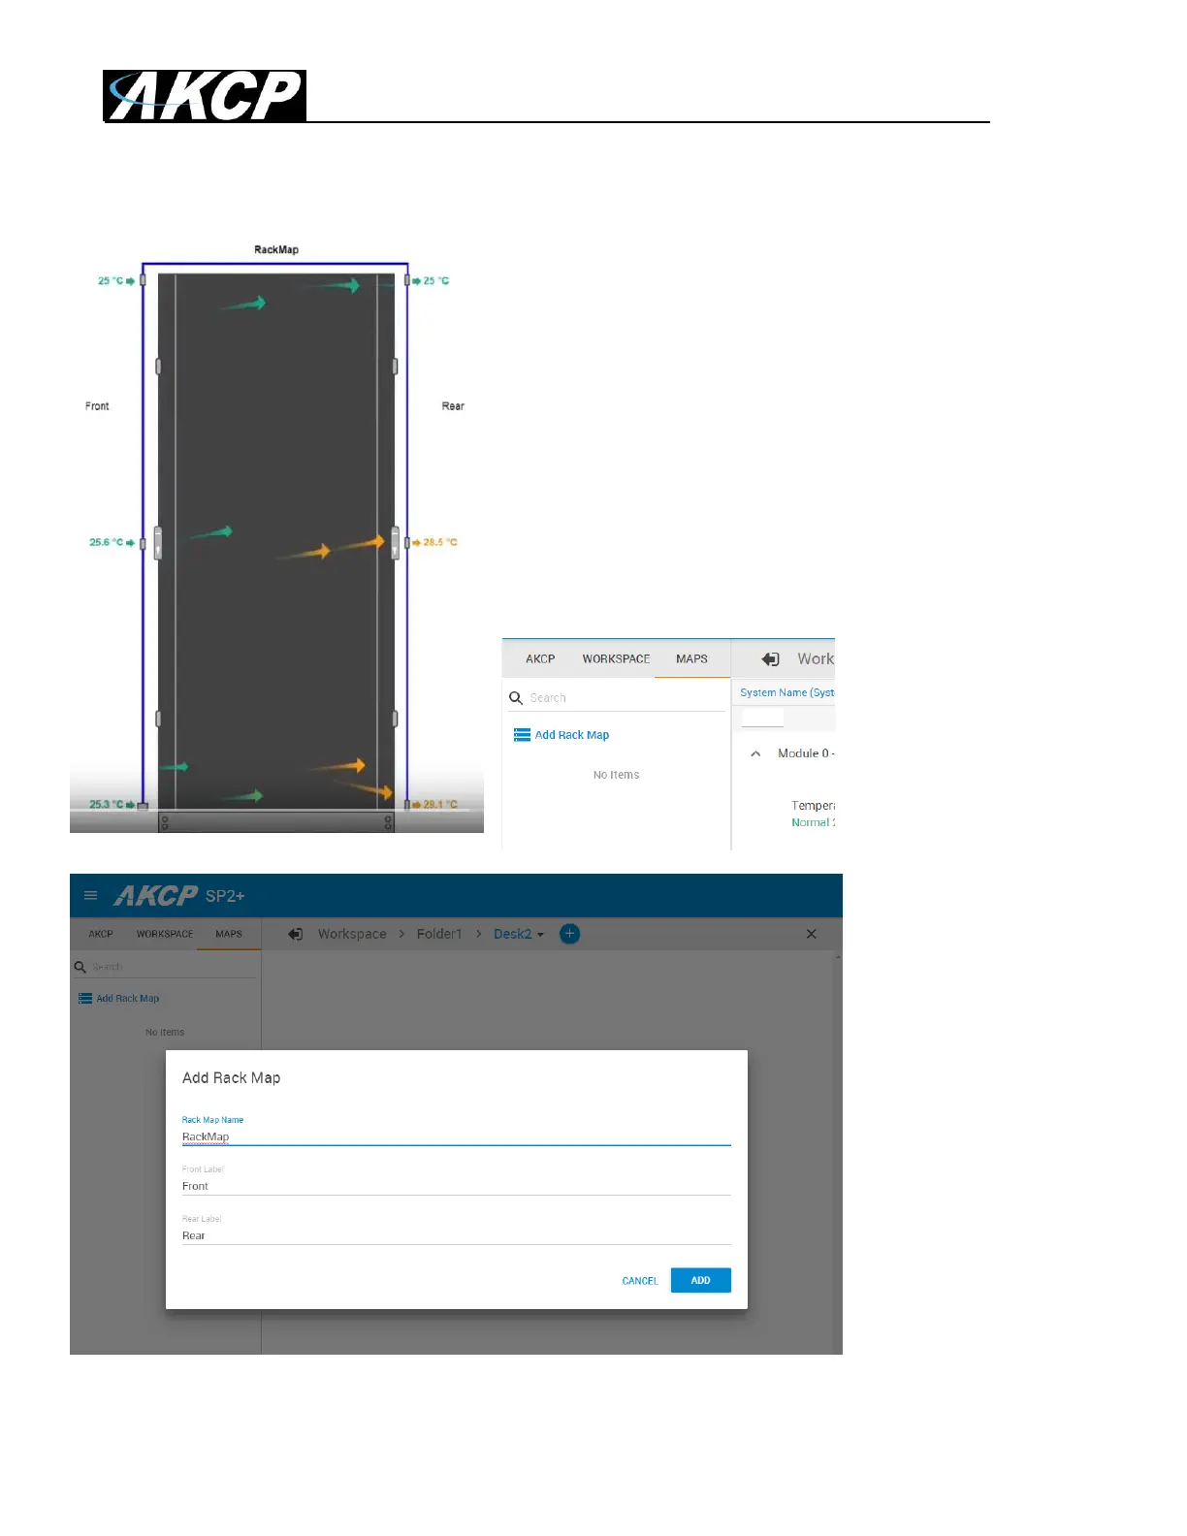Click the 'Front' label beside the rack
This screenshot has width=1187, height=1536.
pos(97,406)
